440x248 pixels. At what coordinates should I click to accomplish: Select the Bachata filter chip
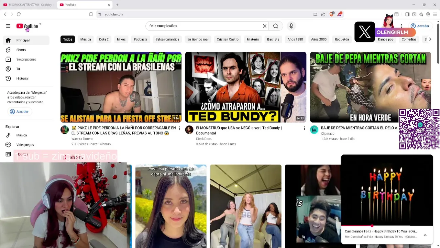[273, 39]
